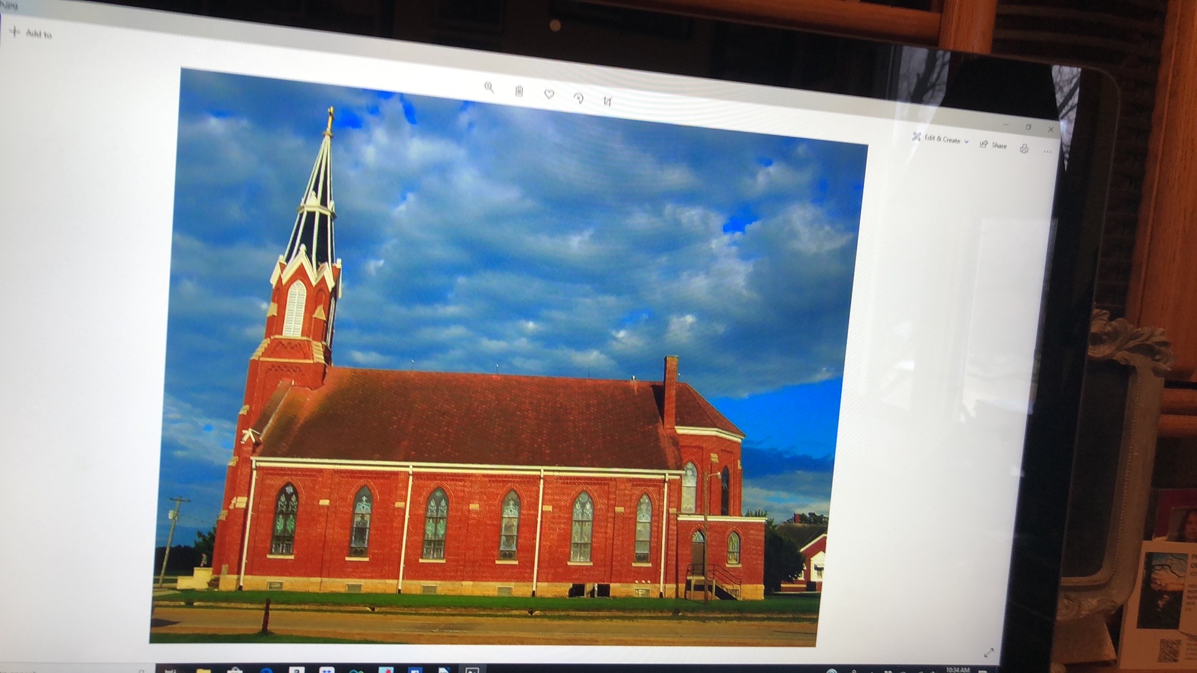Expand the Edit & Create dropdown arrow
Viewport: 1197px width, 673px height.
tap(966, 142)
